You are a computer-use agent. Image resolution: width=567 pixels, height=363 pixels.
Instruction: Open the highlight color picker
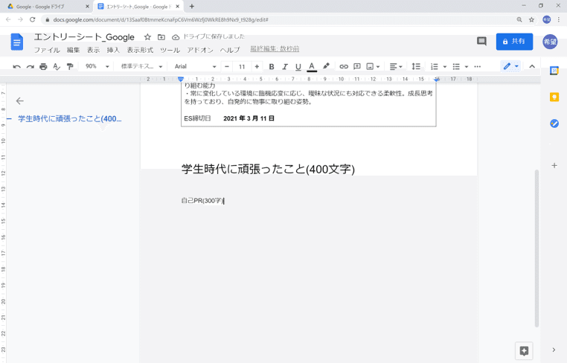326,66
